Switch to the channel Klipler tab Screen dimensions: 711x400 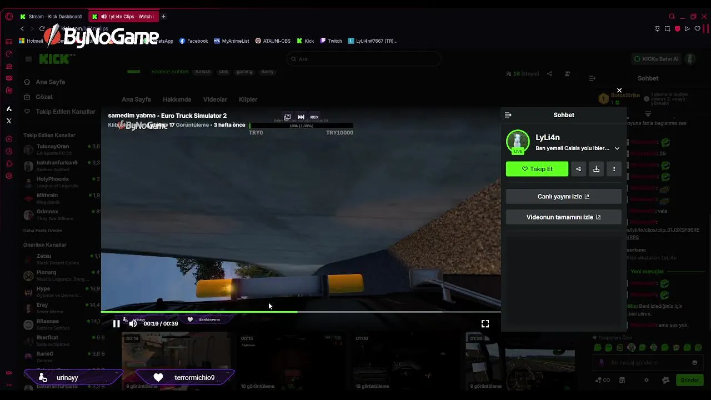click(248, 99)
